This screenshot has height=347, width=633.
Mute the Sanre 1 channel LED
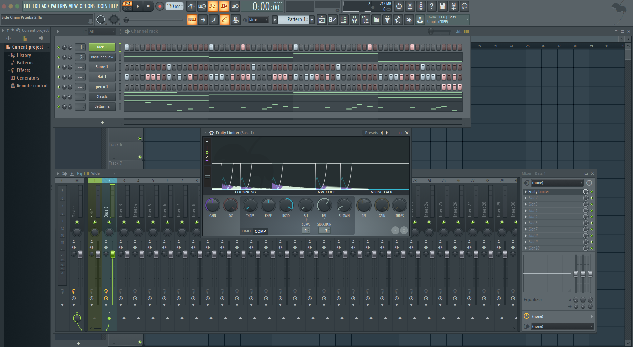[x=59, y=67]
